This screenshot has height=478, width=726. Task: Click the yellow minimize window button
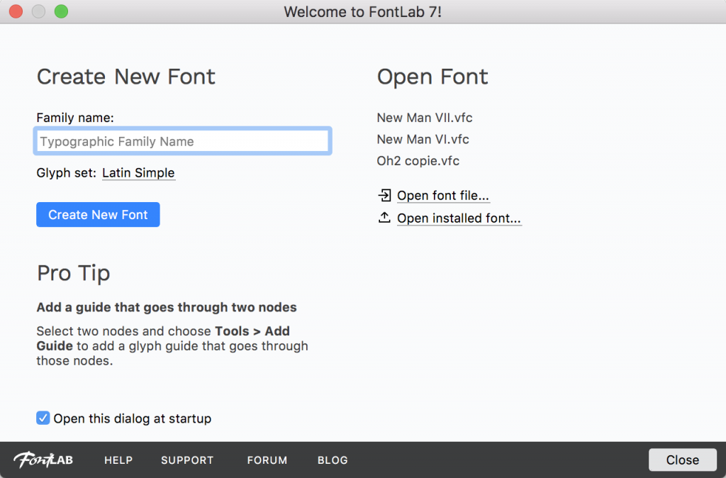(38, 11)
